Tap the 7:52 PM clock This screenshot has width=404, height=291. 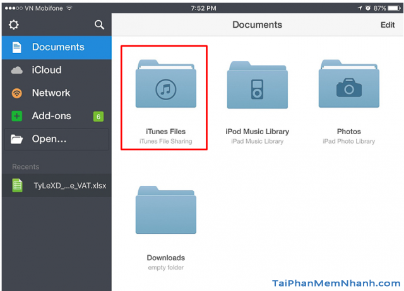pyautogui.click(x=203, y=8)
